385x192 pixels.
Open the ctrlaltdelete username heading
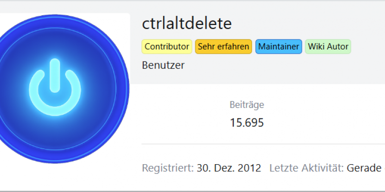point(187,24)
